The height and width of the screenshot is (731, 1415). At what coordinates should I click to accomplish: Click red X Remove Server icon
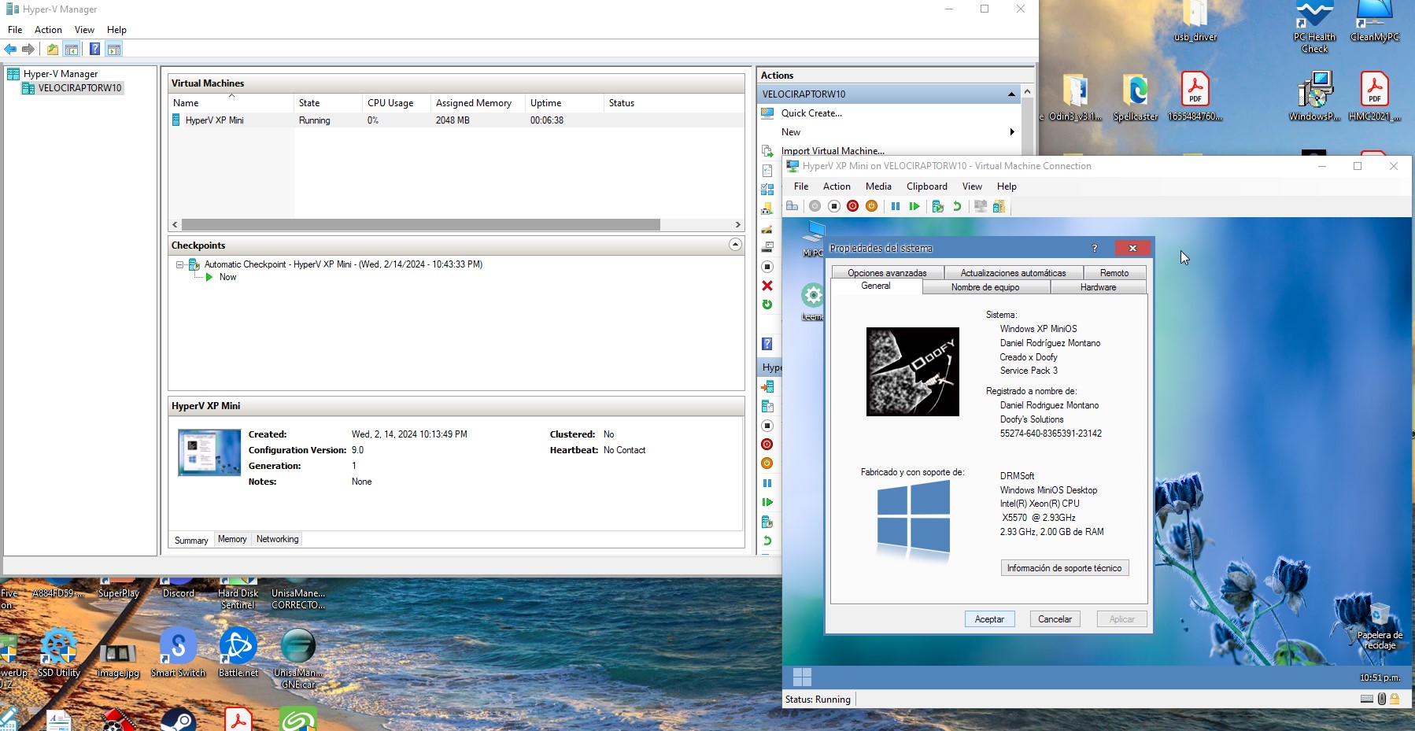click(x=767, y=286)
